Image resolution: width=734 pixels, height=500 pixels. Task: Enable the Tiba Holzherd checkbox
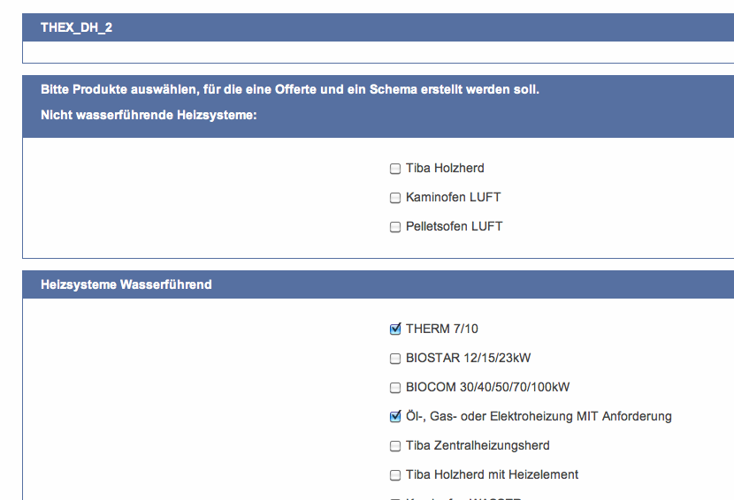pos(395,169)
